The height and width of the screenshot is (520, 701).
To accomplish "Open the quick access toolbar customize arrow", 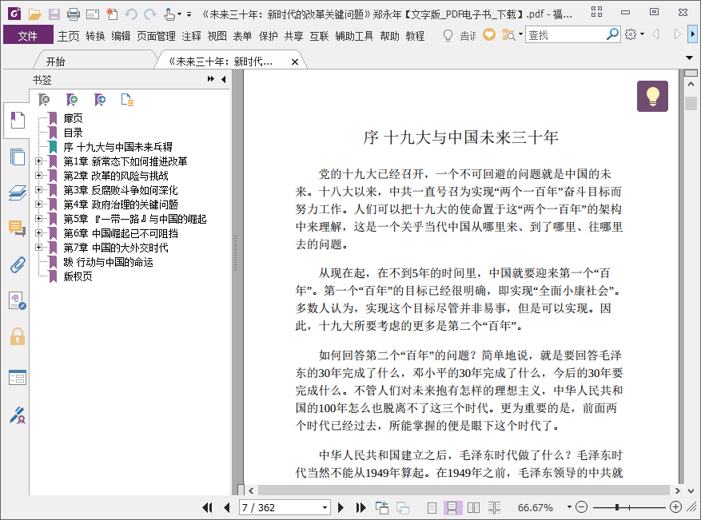I will click(189, 14).
